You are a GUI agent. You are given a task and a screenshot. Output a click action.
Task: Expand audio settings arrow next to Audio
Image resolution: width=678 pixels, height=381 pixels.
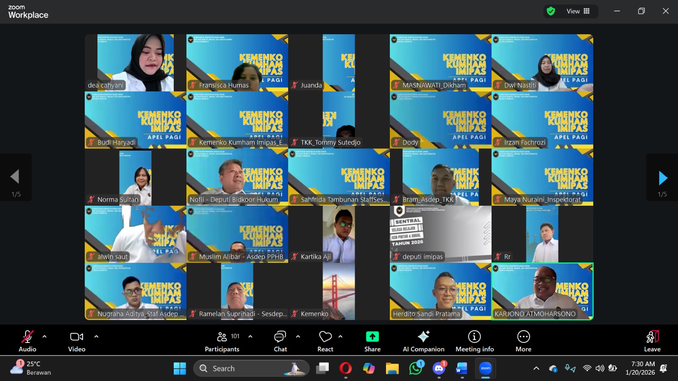[x=44, y=337]
